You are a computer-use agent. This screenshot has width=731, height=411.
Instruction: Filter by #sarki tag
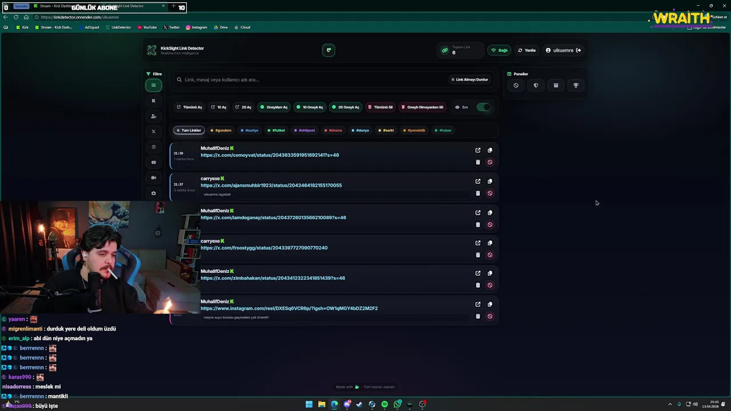point(386,130)
